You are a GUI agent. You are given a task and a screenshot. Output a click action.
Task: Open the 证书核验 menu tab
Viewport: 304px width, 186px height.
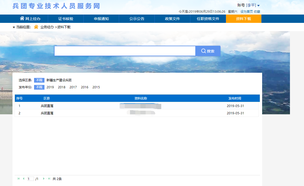click(x=66, y=19)
